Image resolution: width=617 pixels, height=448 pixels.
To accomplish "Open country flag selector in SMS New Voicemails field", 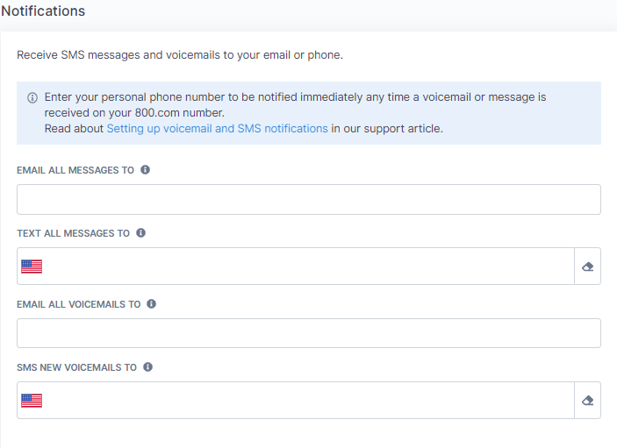I will 32,401.
